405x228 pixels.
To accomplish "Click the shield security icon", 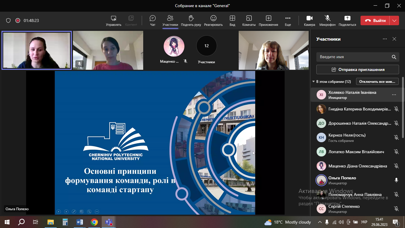I will tap(8, 20).
